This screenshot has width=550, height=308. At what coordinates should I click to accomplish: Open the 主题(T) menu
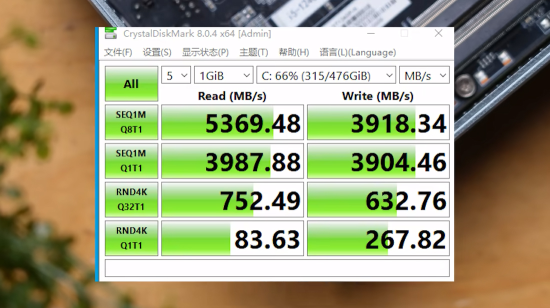coord(253,52)
